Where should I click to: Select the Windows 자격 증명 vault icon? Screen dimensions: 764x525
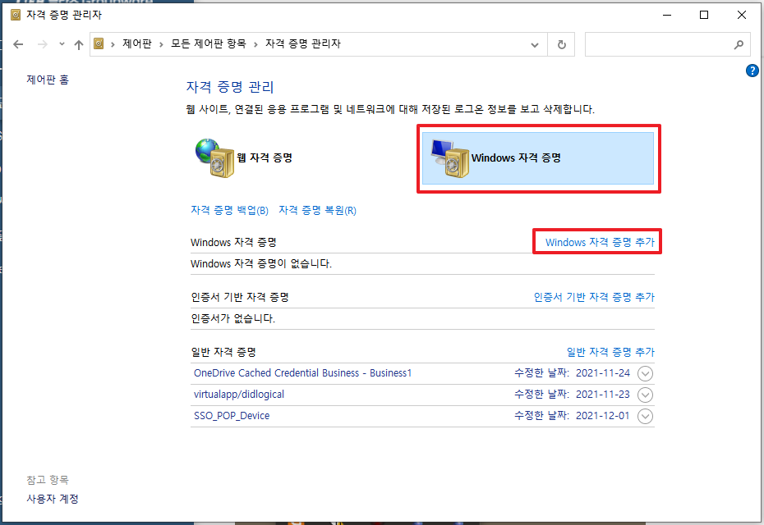(x=449, y=157)
